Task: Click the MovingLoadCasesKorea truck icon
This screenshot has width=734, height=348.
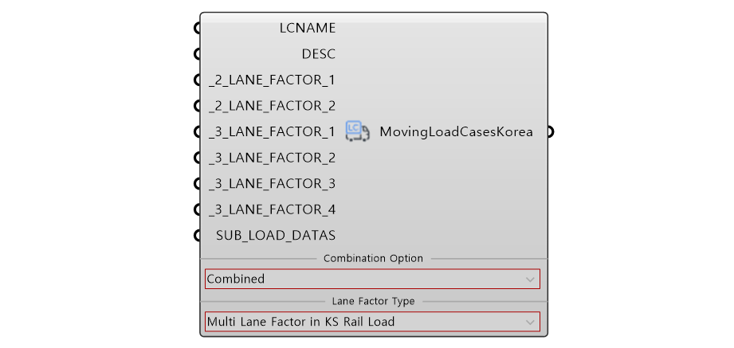Action: click(358, 131)
